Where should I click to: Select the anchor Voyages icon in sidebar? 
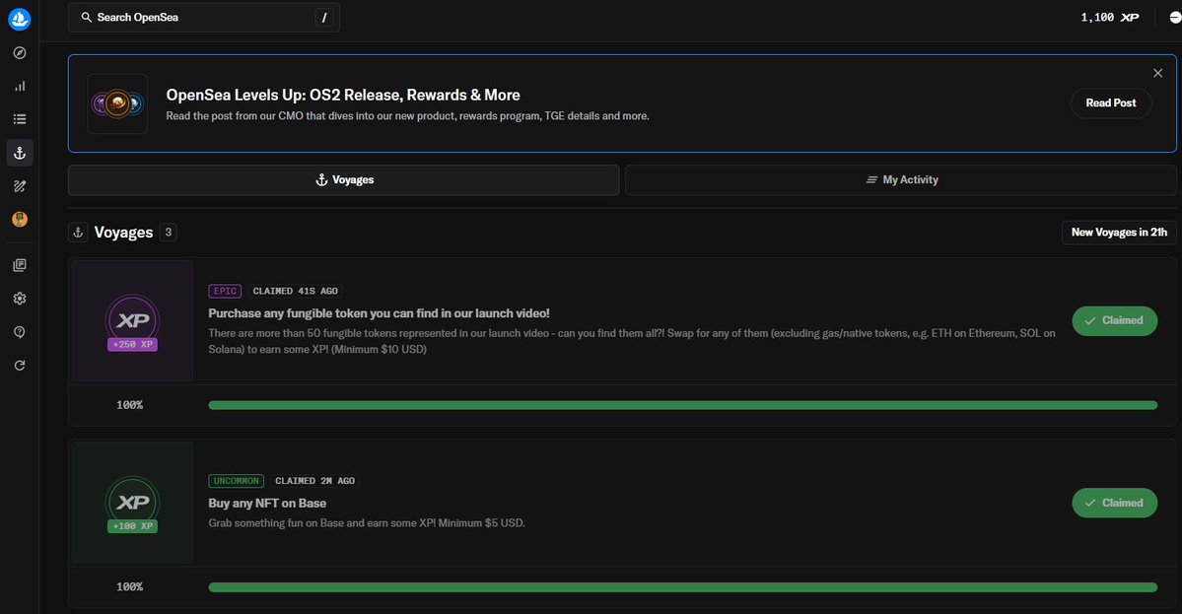(x=20, y=153)
